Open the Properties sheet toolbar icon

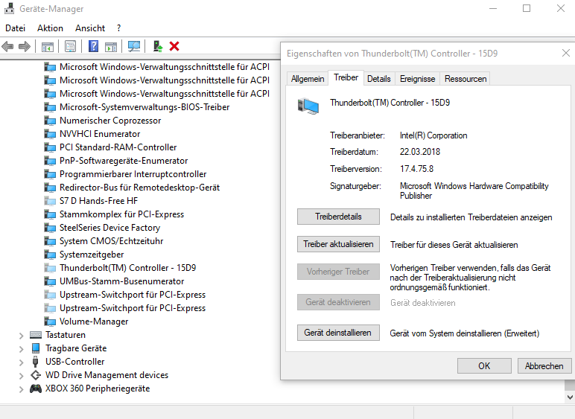[x=70, y=47]
